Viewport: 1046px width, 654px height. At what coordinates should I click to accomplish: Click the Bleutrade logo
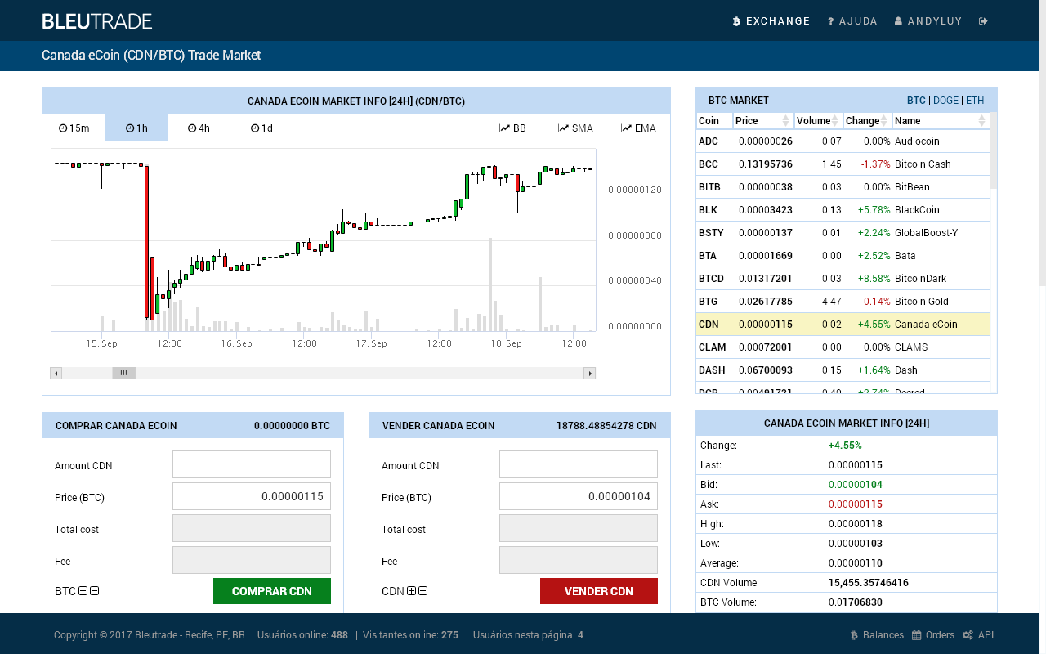point(97,21)
